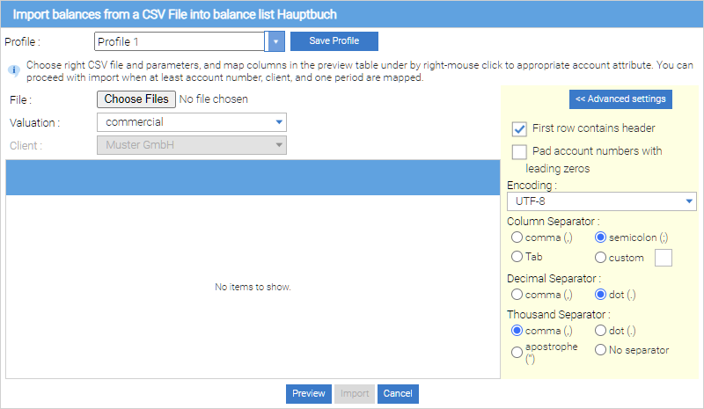This screenshot has width=704, height=409.
Task: Choose Tab as Column Separator
Action: (517, 258)
